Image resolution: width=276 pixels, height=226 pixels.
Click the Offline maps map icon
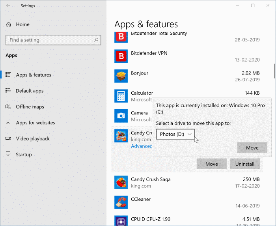8,106
